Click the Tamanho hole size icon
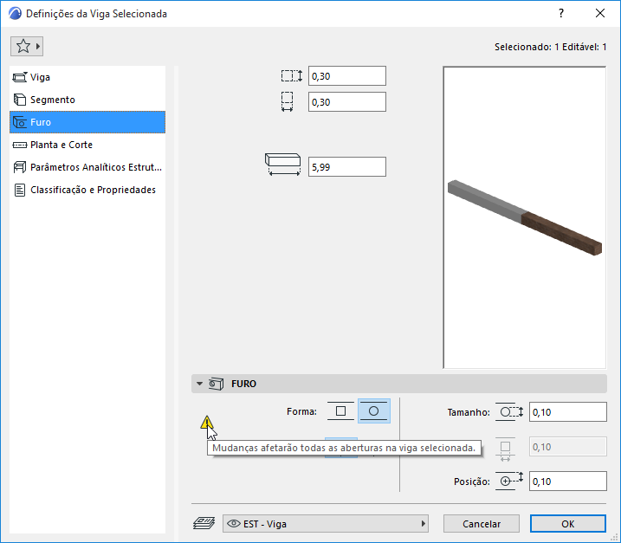The image size is (621, 543). [509, 412]
